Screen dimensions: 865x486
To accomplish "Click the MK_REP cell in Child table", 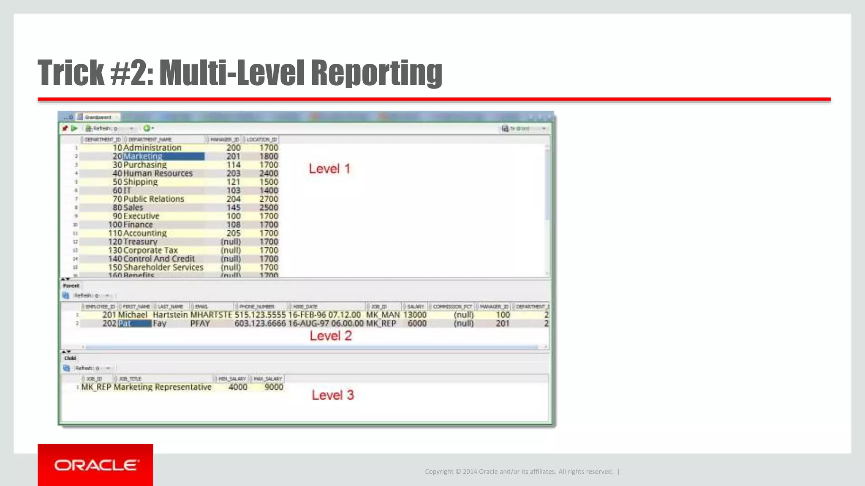I will 96,387.
